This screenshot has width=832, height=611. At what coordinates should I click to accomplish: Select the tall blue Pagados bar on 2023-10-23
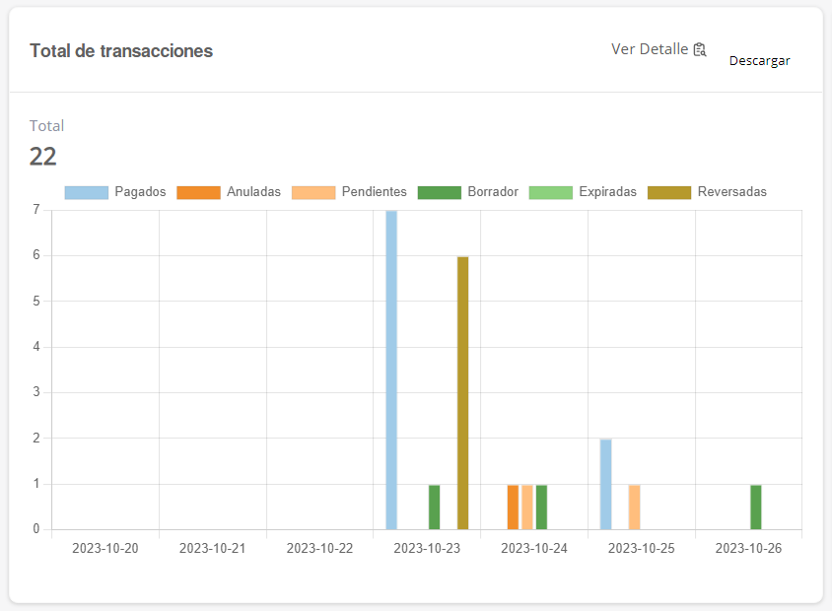391,370
